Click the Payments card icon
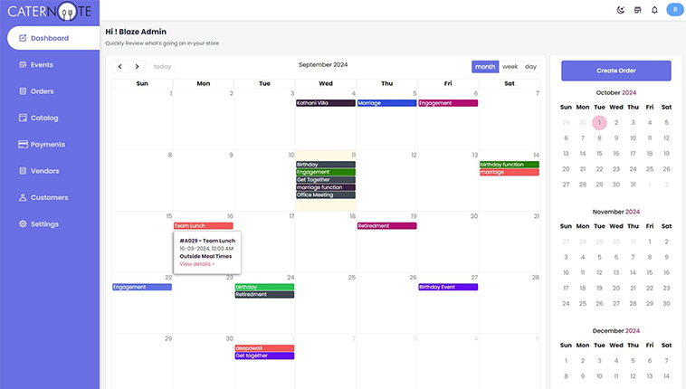This screenshot has height=389, width=686. point(23,144)
